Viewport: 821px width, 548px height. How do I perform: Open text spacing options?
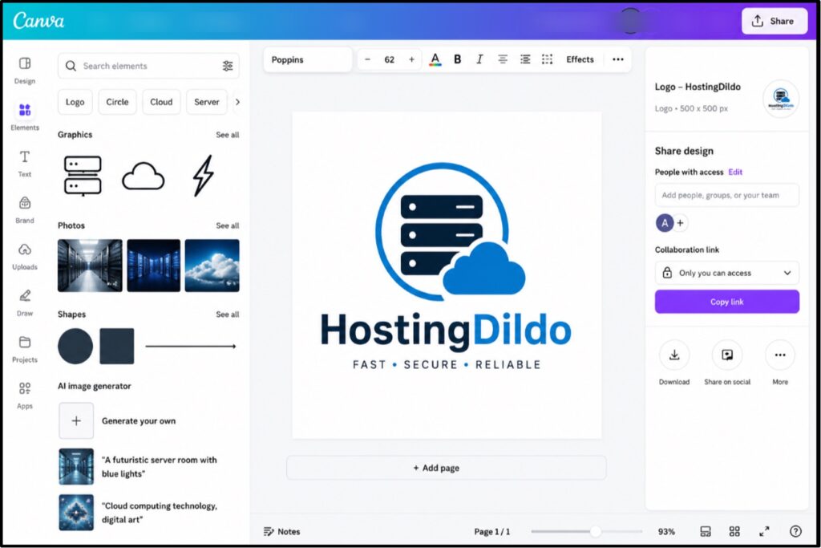coord(547,59)
